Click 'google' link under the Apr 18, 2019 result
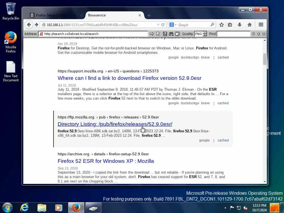This screenshot has width=284, height=213. pyautogui.click(x=173, y=57)
